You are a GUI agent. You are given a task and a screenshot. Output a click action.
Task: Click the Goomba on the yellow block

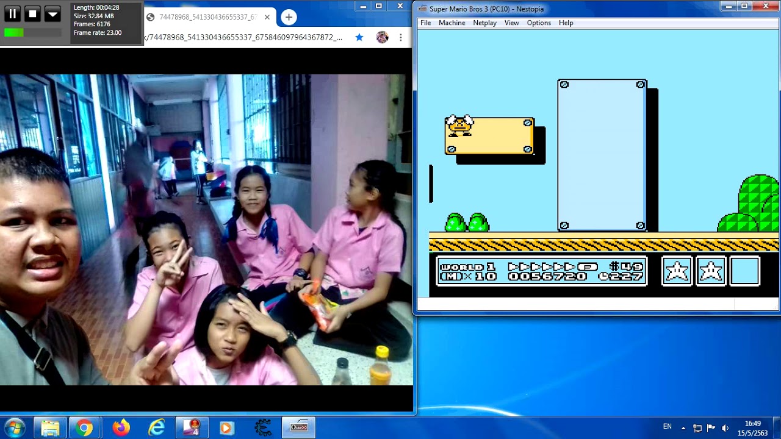tap(459, 126)
